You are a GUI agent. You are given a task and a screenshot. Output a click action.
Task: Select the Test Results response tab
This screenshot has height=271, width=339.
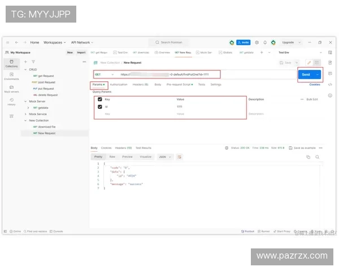click(x=143, y=148)
